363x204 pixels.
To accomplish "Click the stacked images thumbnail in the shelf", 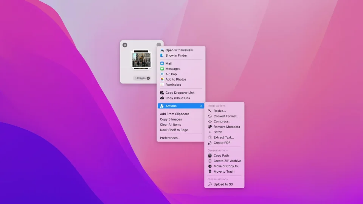I will (x=141, y=60).
